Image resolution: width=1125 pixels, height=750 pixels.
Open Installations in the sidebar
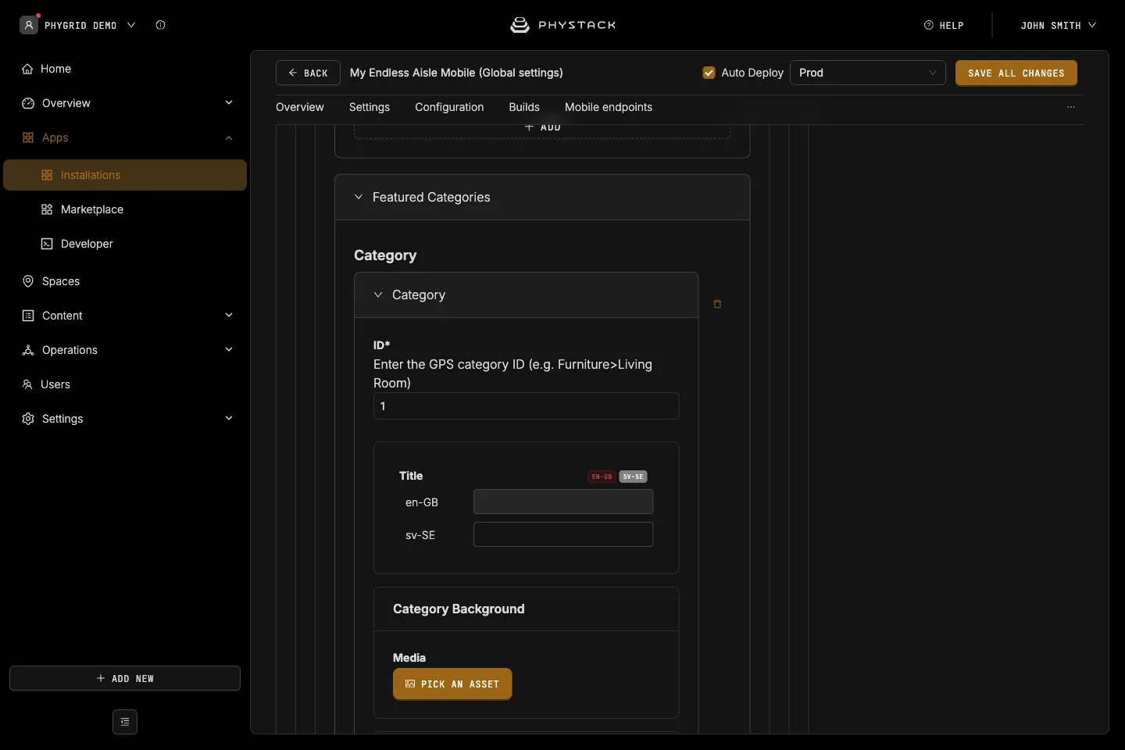[125, 175]
